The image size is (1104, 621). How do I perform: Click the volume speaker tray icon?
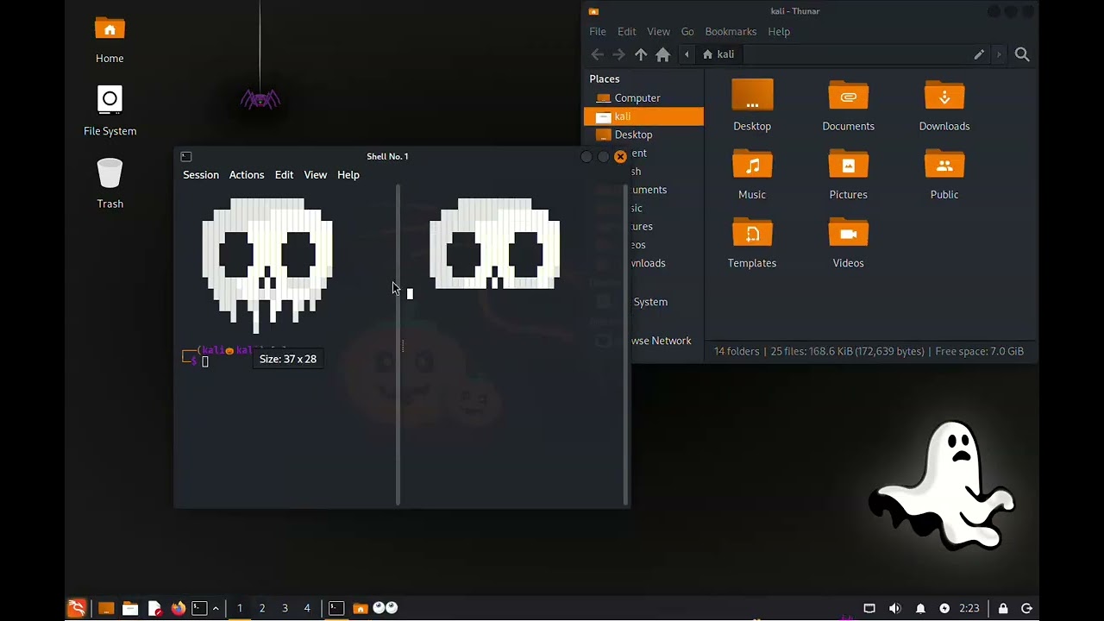click(x=894, y=608)
